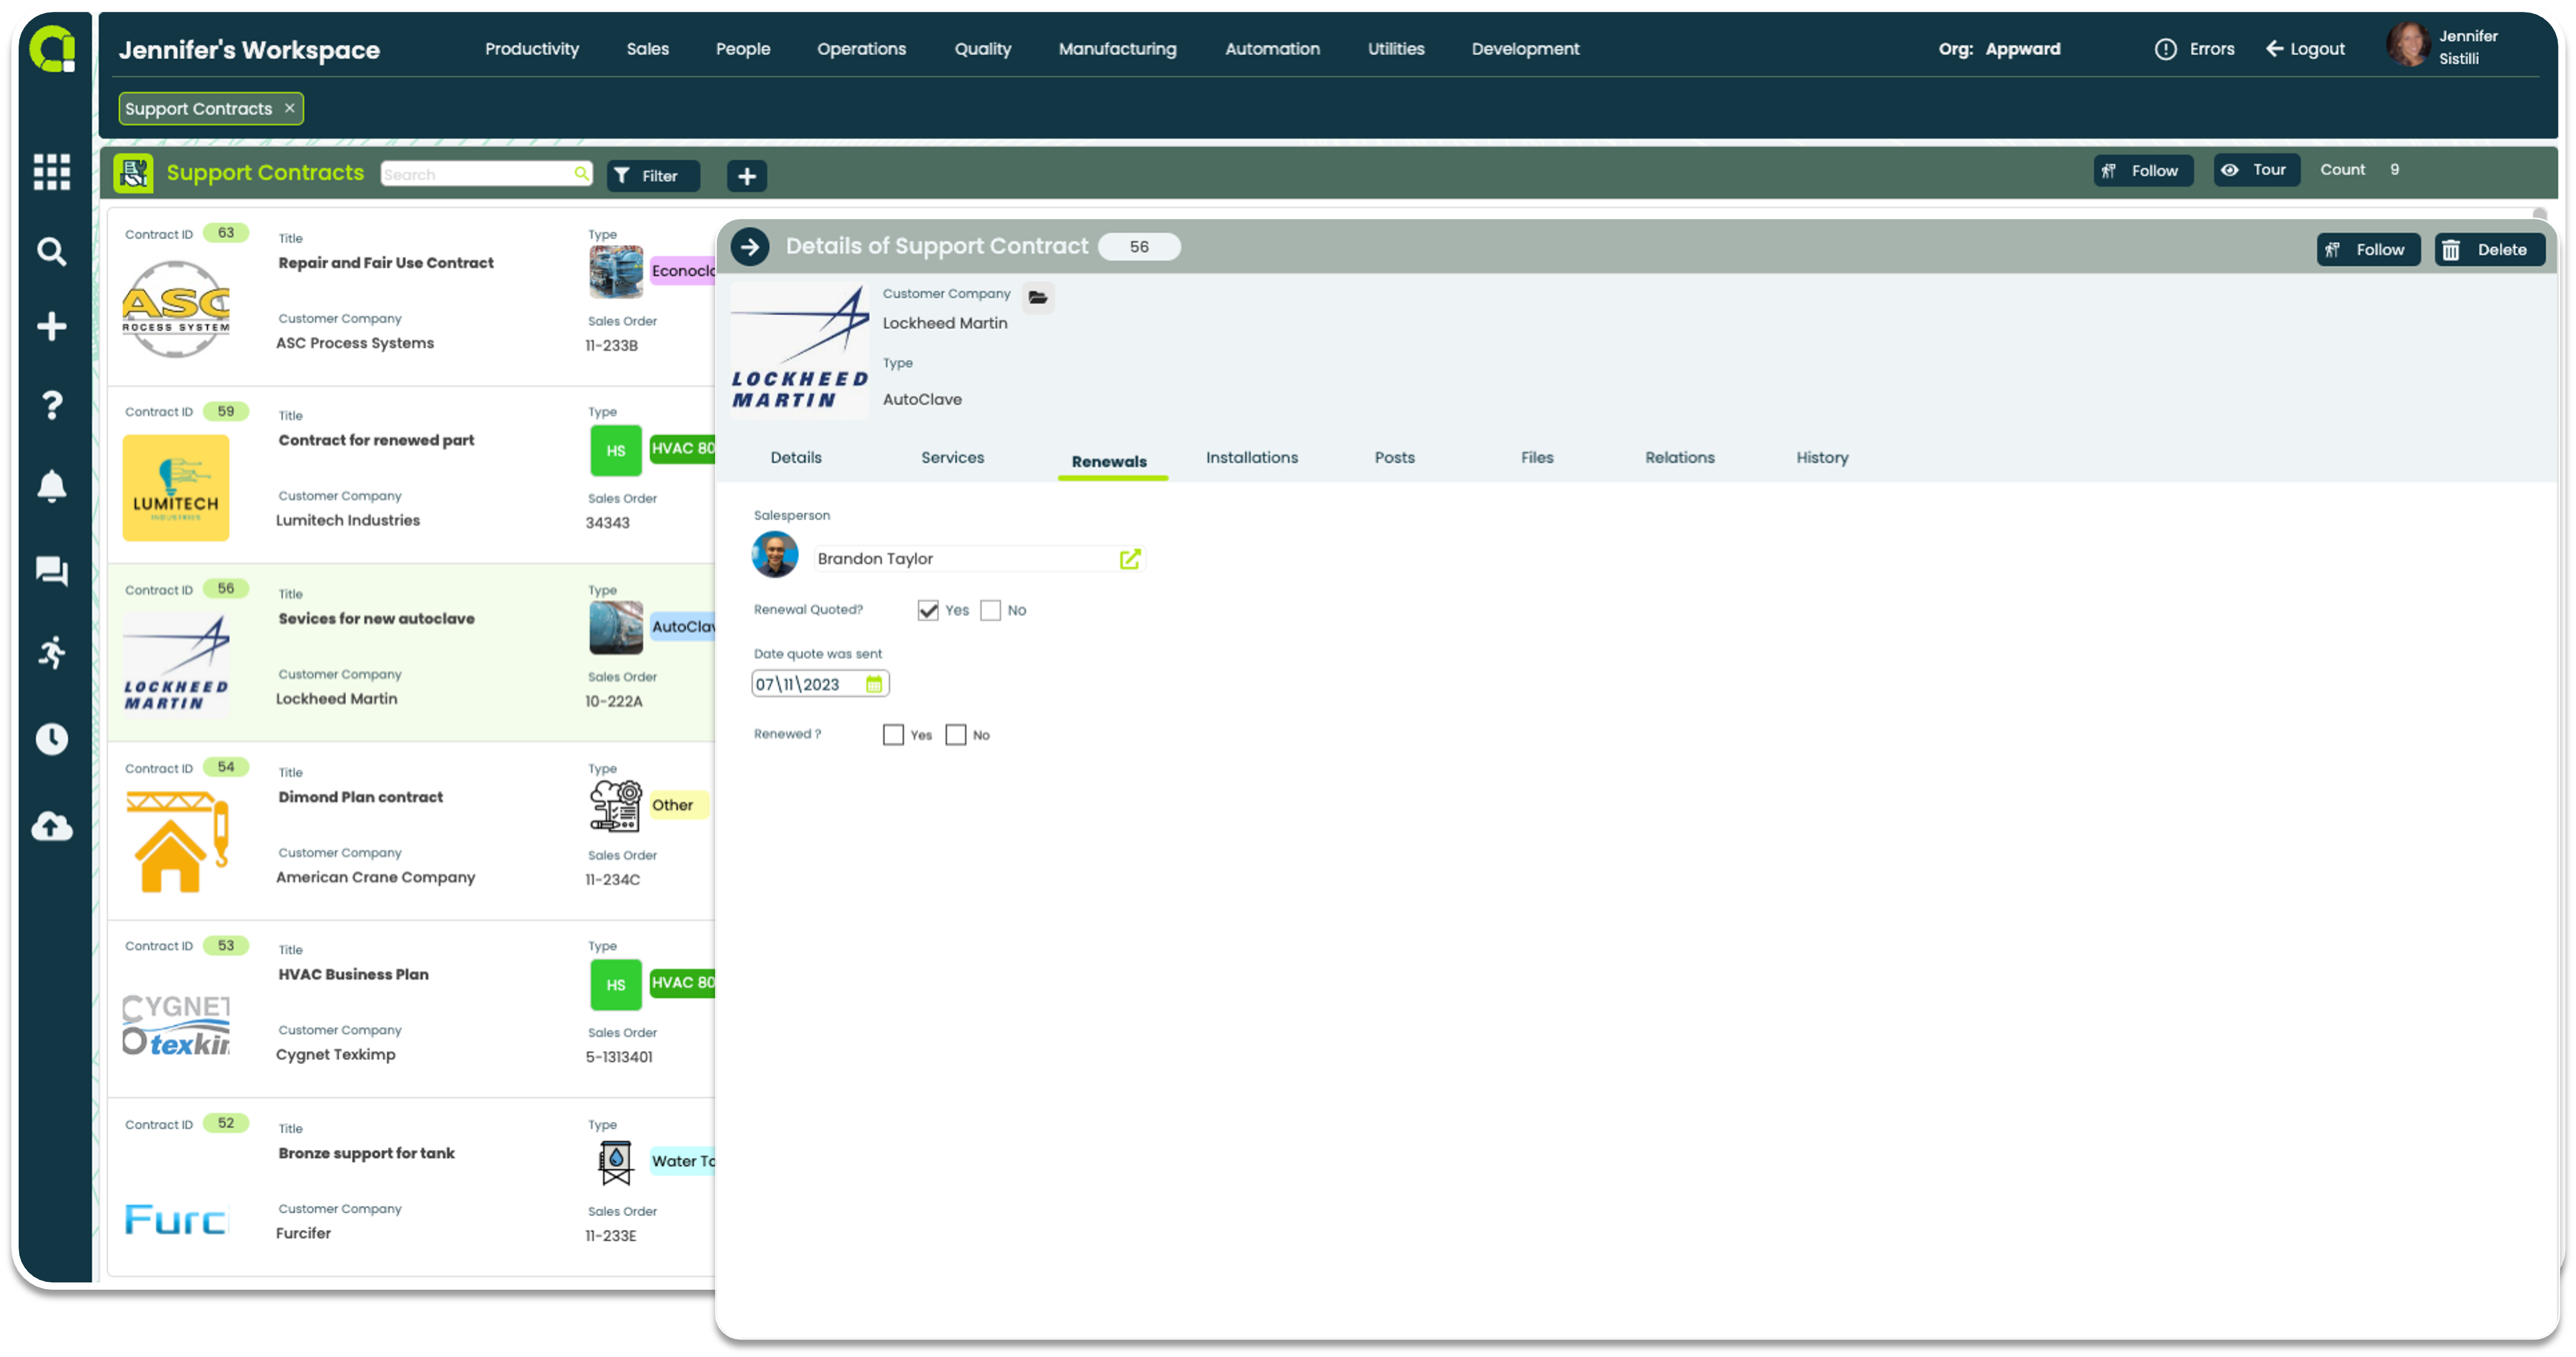Screen dimensions: 2576x1357
Task: Click the add new contract plus button
Action: (746, 176)
